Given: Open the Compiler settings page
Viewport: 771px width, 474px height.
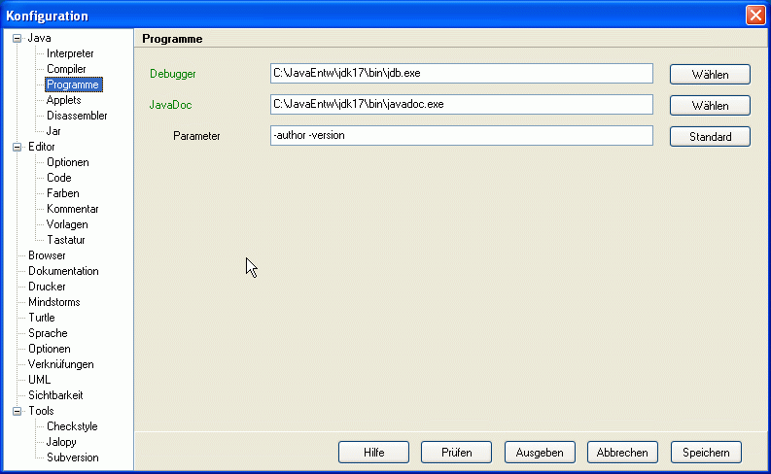Looking at the screenshot, I should tap(66, 69).
